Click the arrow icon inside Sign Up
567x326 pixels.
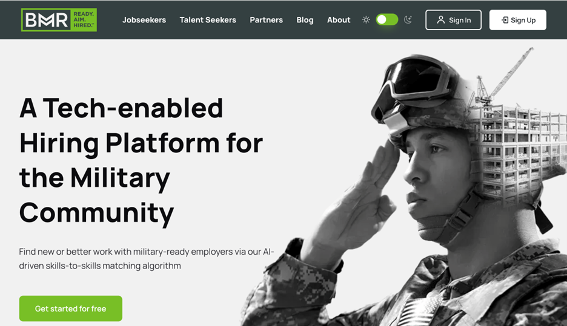(x=505, y=20)
